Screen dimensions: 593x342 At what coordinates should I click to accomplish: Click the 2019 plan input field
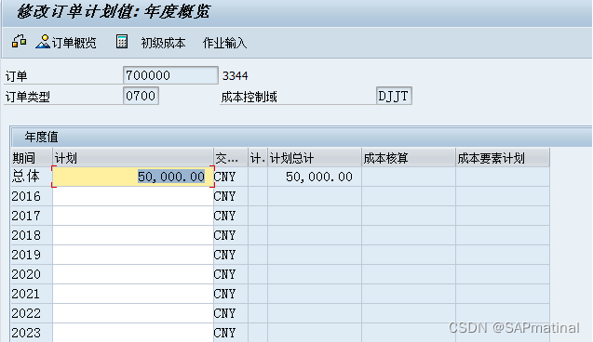[133, 255]
